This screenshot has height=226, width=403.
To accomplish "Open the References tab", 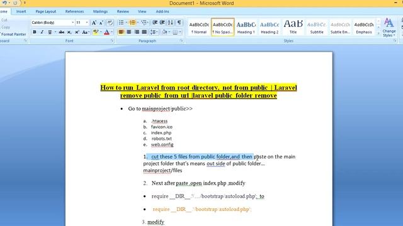I will click(x=74, y=11).
